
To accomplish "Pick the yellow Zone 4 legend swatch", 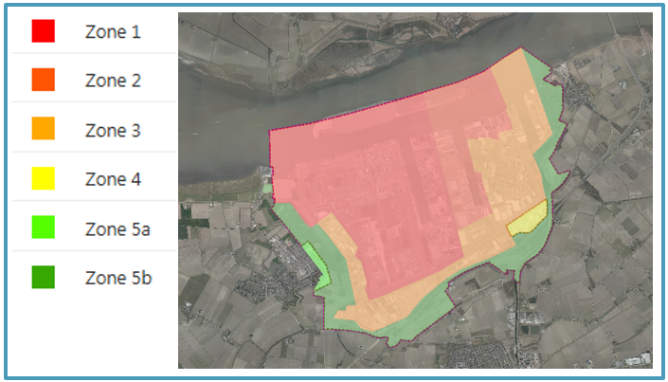I will tap(43, 178).
